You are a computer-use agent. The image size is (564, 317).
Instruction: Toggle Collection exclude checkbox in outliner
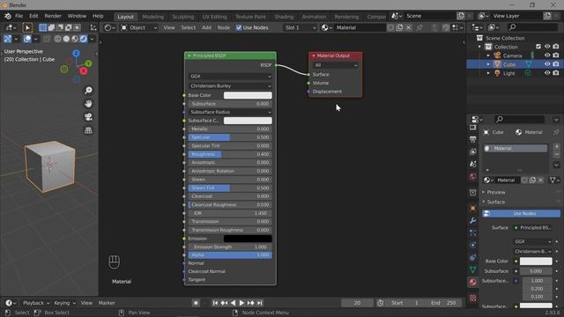(538, 47)
